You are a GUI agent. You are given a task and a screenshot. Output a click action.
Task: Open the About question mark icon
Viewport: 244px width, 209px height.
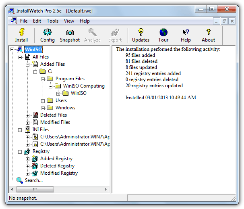pos(208,32)
